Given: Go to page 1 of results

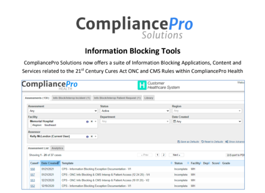Looking at the screenshot, I should [158, 155].
